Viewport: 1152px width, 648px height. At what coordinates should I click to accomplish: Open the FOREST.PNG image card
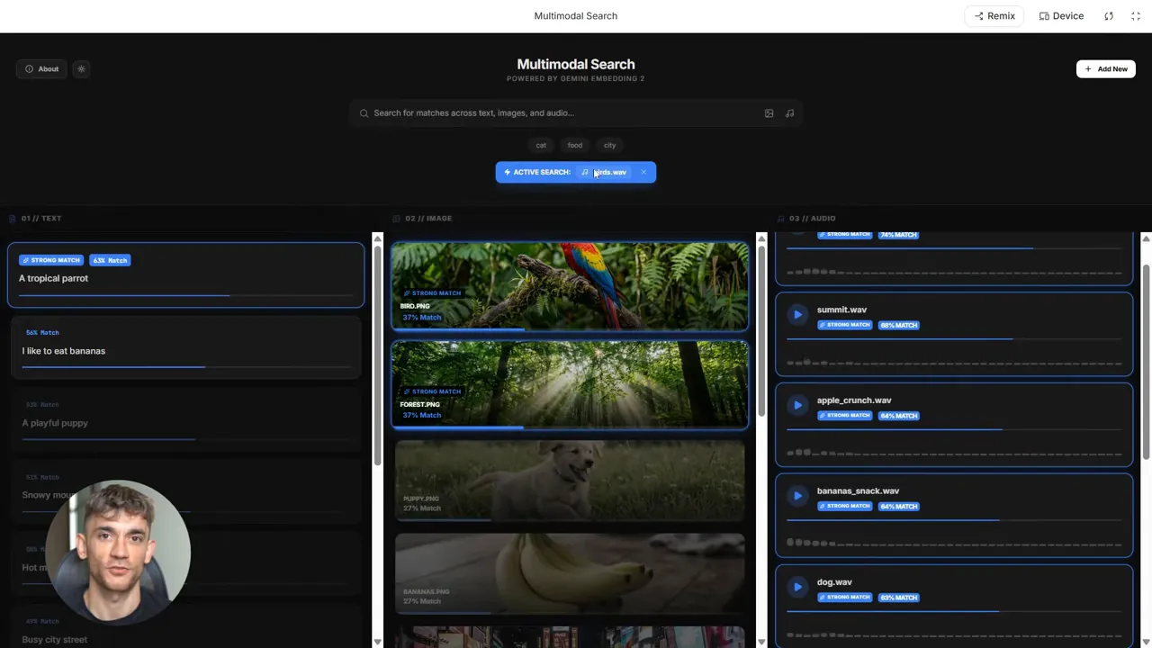(570, 384)
